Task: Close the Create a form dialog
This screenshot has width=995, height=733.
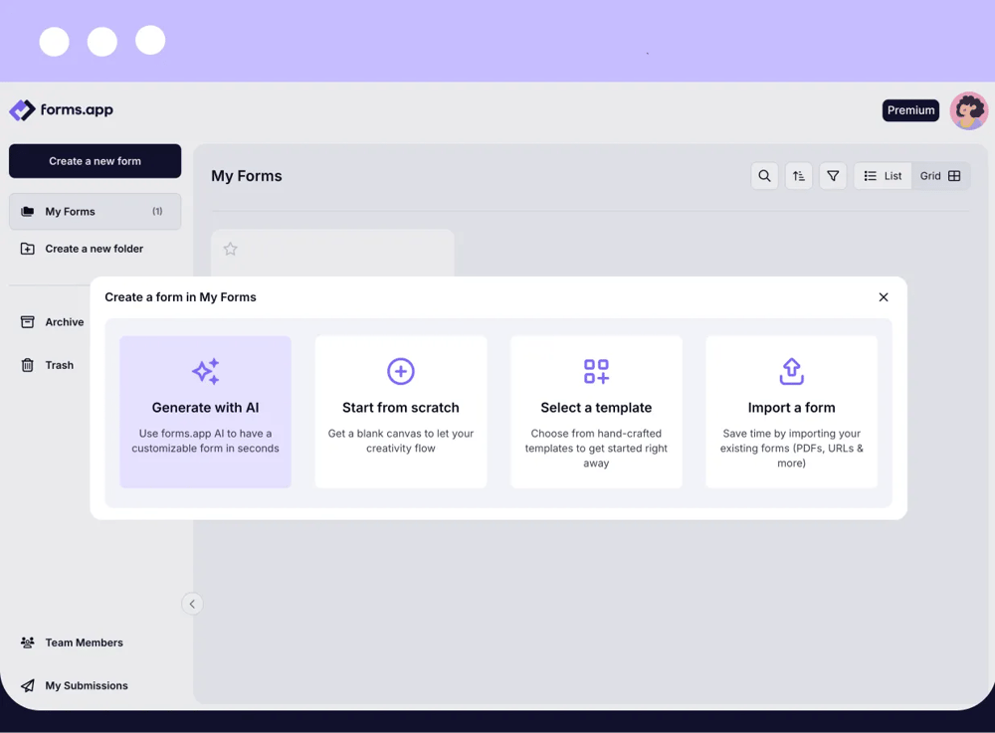Action: (884, 297)
